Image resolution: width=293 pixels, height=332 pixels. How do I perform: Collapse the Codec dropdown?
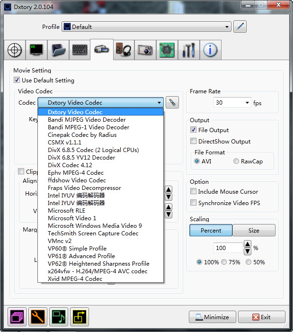click(x=100, y=102)
